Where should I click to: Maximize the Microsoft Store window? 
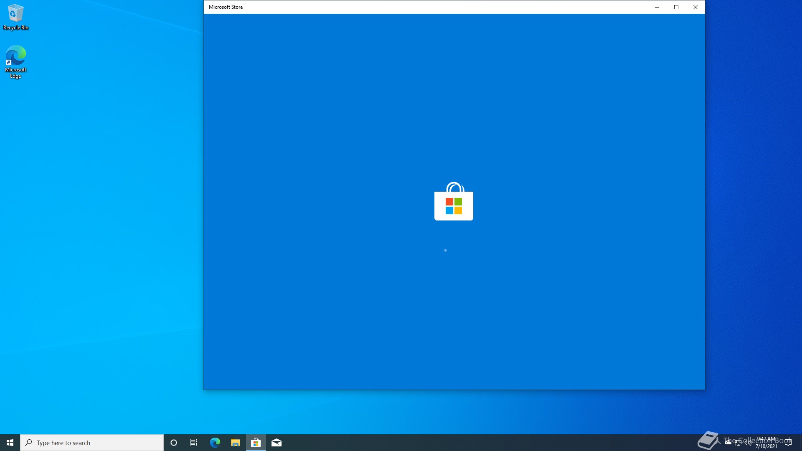[676, 7]
